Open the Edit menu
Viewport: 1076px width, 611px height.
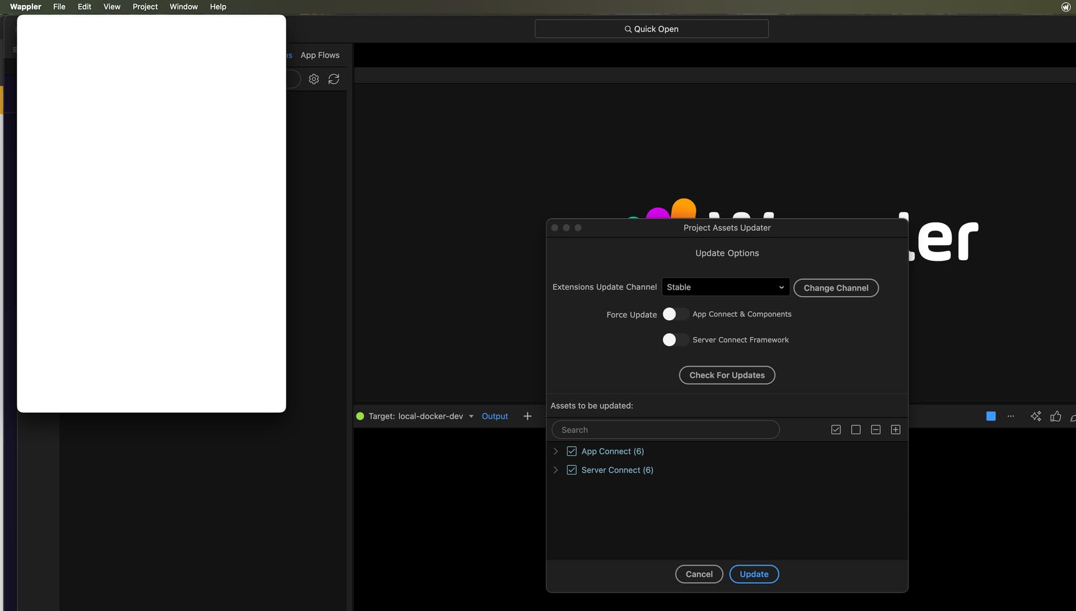coord(85,7)
